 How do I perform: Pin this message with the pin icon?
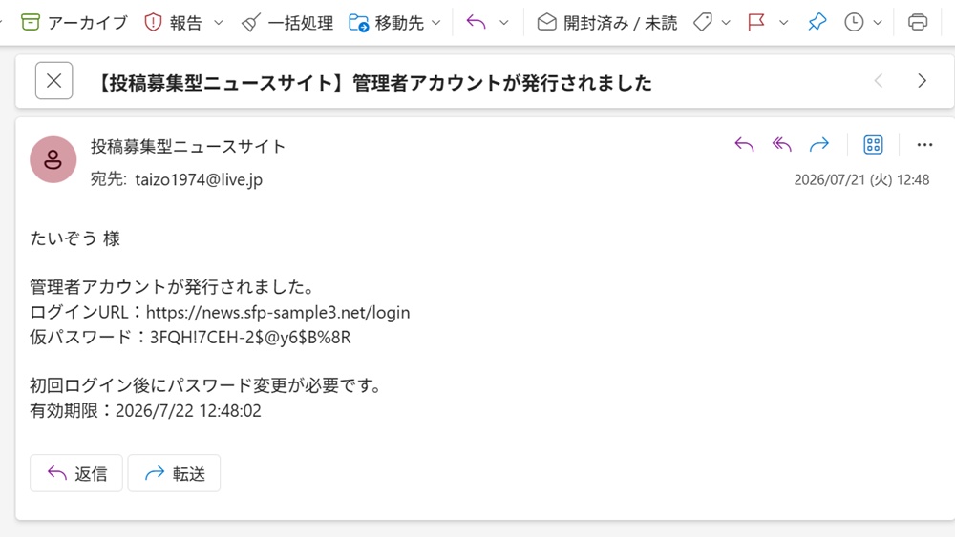pyautogui.click(x=817, y=23)
